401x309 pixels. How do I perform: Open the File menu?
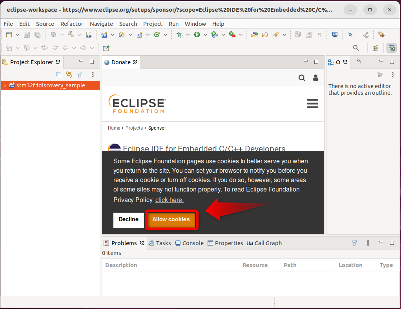point(8,24)
